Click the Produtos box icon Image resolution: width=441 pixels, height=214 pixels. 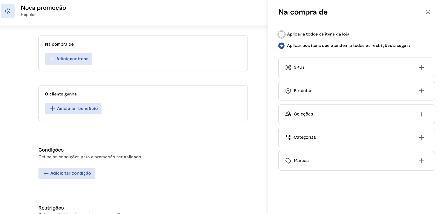(x=288, y=91)
